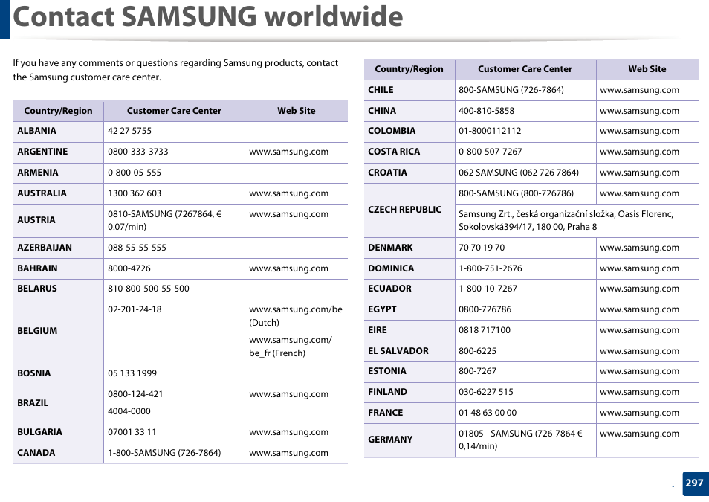Image resolution: width=709 pixels, height=502 pixels.
Task: Select the BELGIUM country cell
Action: [58, 332]
